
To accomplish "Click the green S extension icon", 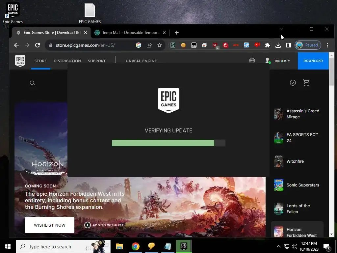I will click(x=173, y=45).
